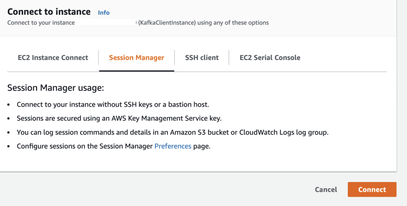Click the orange Connect button
Image resolution: width=407 pixels, height=206 pixels.
[372, 189]
